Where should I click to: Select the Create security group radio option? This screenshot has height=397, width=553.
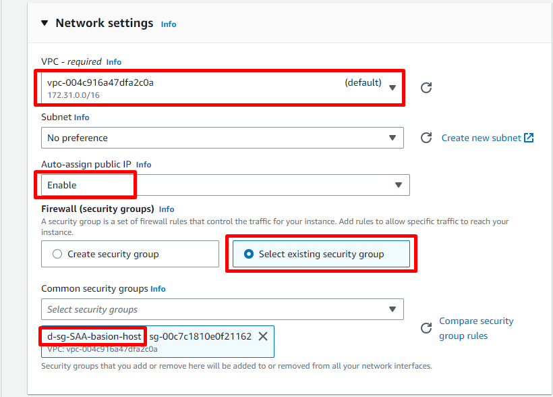point(57,254)
